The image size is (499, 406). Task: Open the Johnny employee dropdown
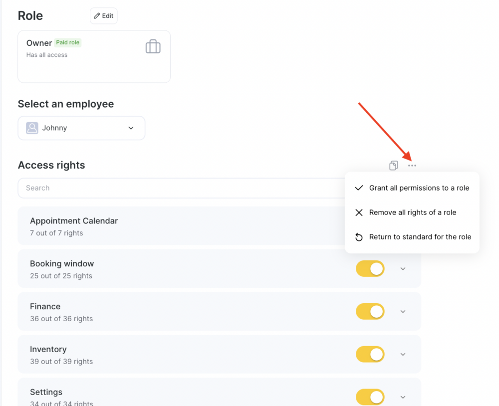[81, 128]
